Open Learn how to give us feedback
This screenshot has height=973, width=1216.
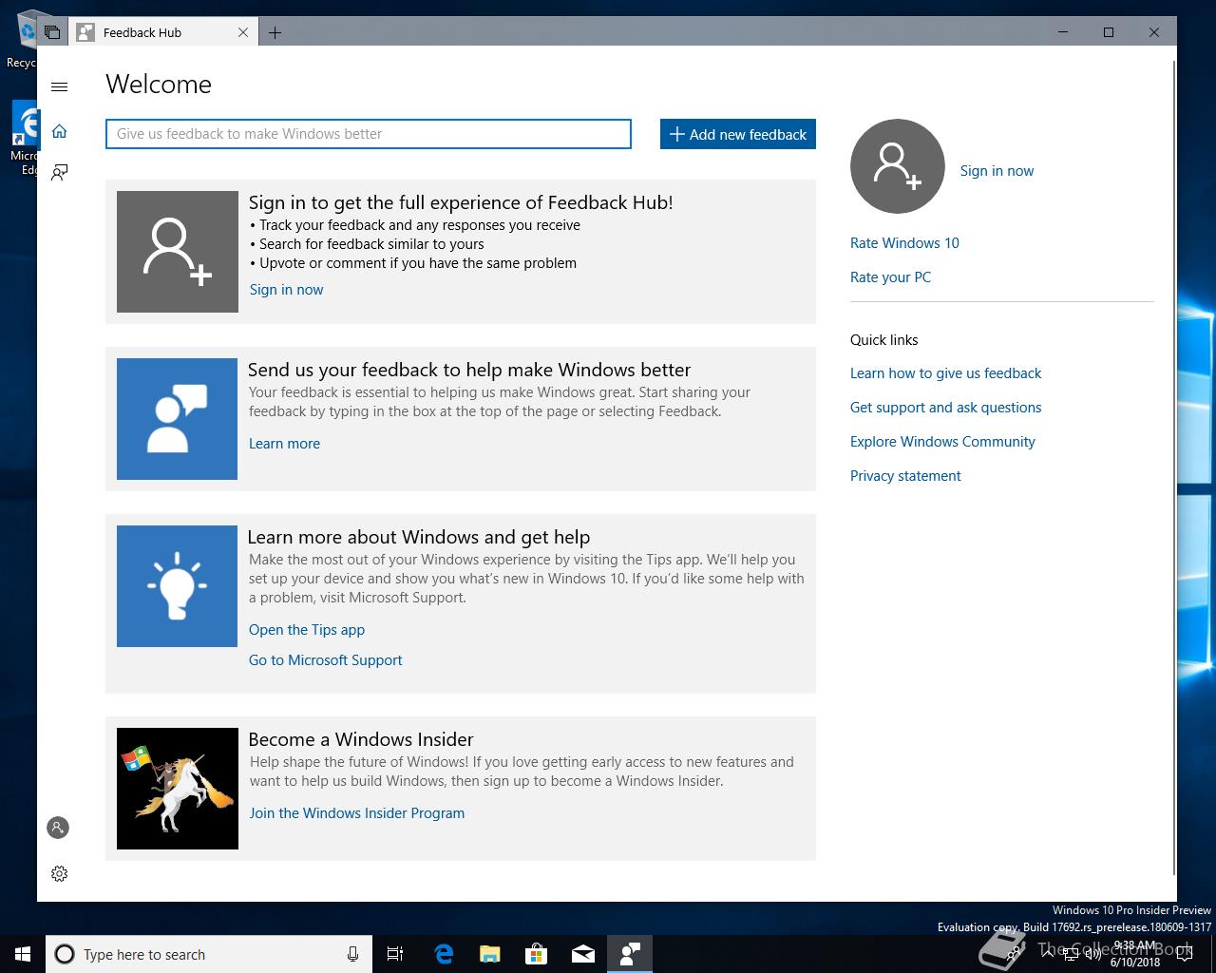945,373
